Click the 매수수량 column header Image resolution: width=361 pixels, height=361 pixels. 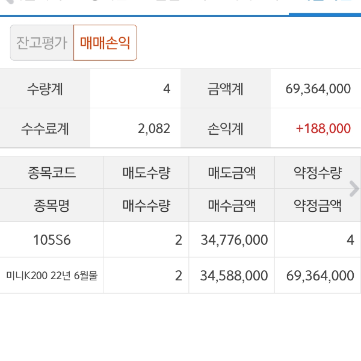tap(146, 206)
